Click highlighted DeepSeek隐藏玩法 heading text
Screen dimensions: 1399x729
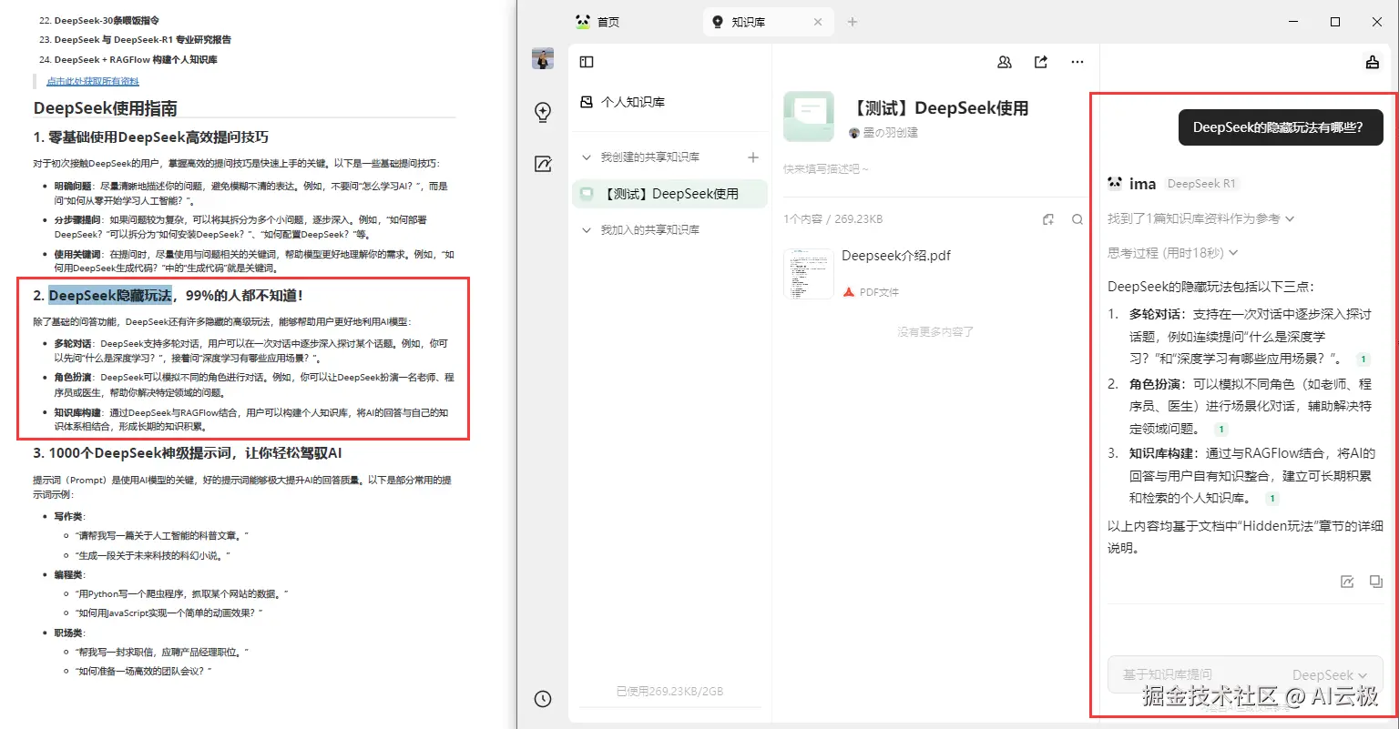(110, 295)
